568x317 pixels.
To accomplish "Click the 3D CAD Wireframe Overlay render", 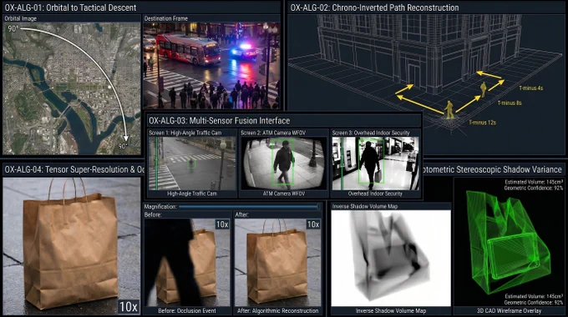I will coord(509,243).
